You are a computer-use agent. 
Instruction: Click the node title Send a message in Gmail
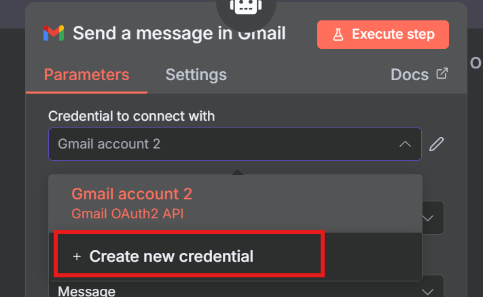tap(179, 33)
